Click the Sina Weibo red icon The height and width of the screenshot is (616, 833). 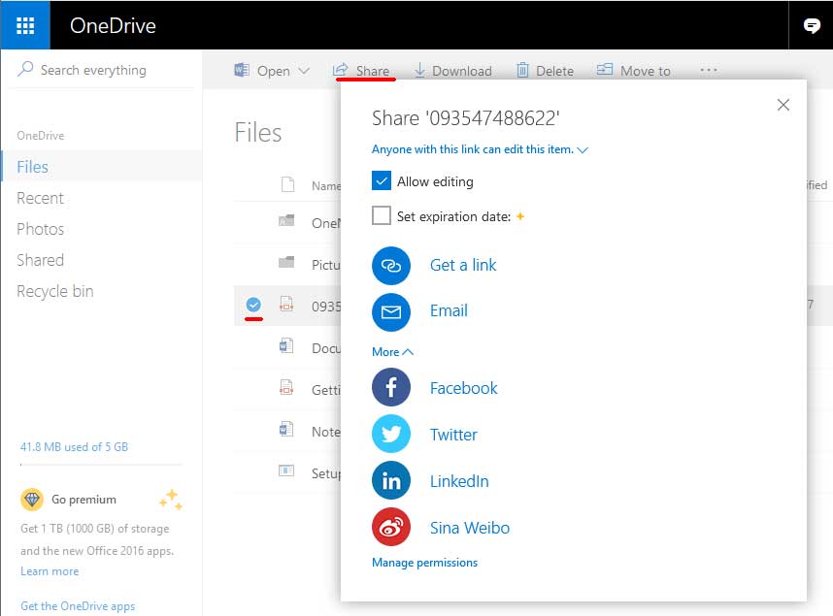click(x=391, y=527)
